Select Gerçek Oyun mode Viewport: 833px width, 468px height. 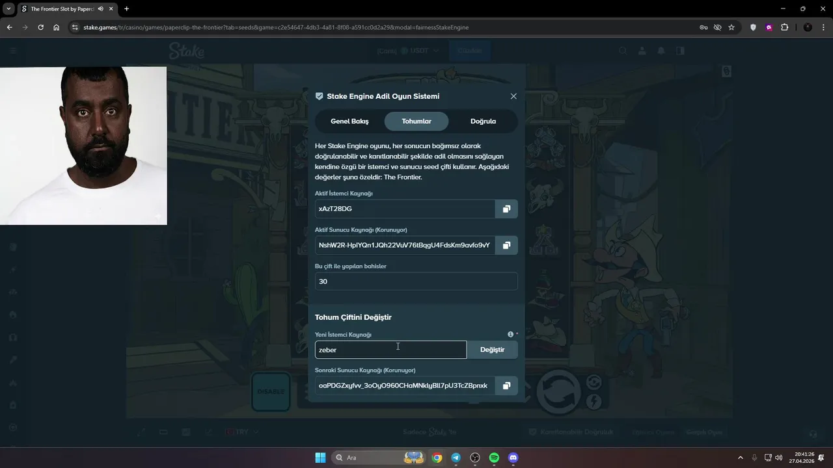click(705, 432)
